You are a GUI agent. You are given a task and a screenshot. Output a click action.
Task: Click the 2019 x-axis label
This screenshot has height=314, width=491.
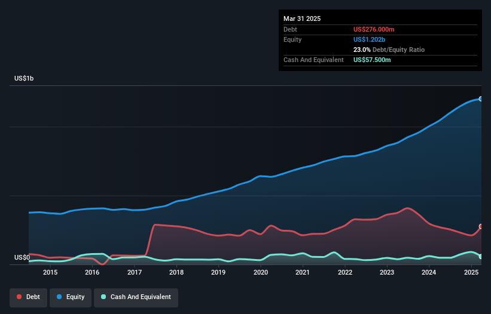pyautogui.click(x=218, y=272)
